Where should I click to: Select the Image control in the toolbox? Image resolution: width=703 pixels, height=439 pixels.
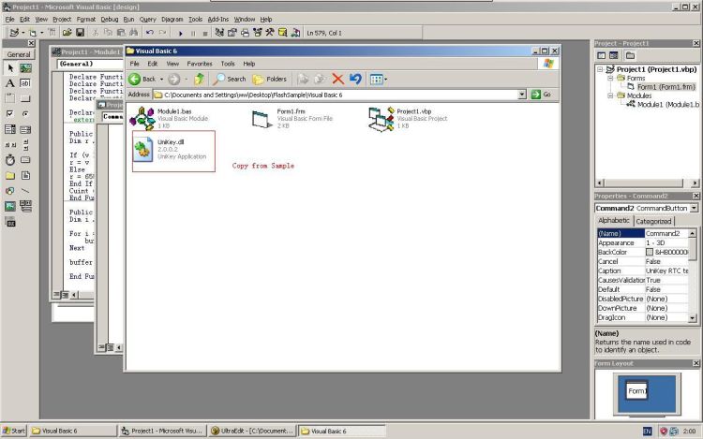click(x=10, y=206)
